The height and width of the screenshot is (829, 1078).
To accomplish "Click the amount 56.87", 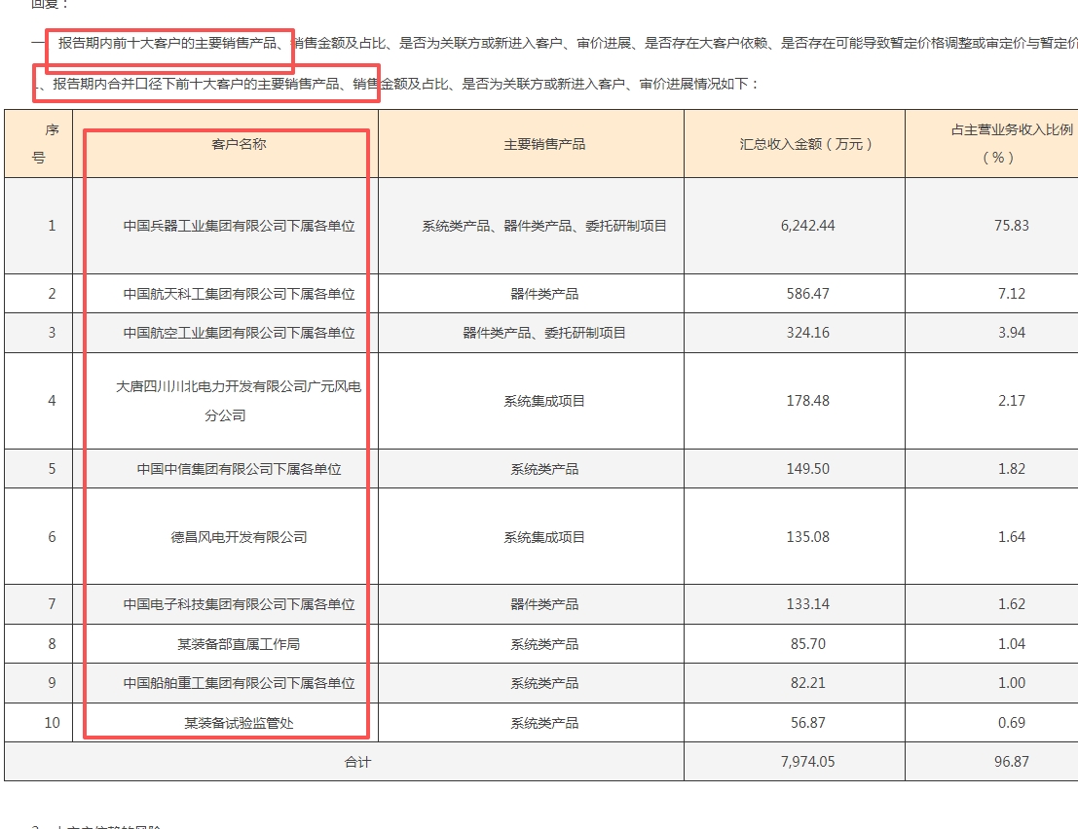I will pos(807,723).
